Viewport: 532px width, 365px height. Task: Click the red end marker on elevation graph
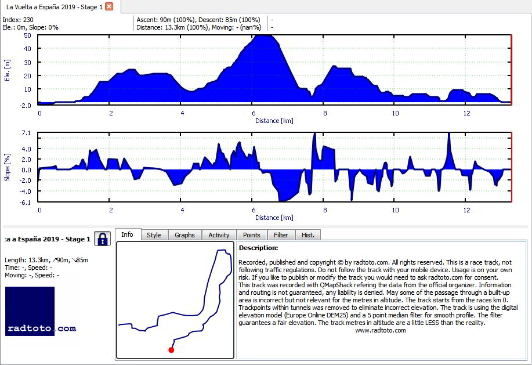[x=511, y=70]
